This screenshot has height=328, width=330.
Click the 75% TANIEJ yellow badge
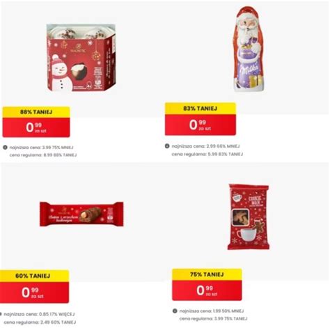coord(207,274)
